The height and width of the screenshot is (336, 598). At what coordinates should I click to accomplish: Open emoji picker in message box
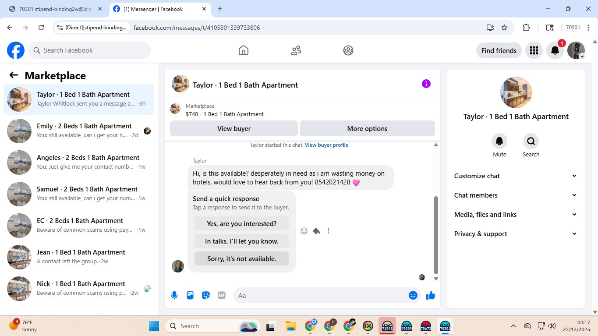[413, 295]
